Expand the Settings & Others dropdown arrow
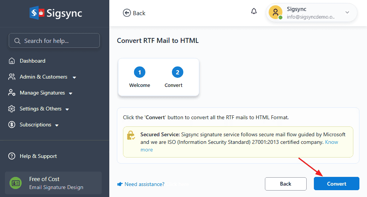Image resolution: width=367 pixels, height=197 pixels. coord(67,109)
